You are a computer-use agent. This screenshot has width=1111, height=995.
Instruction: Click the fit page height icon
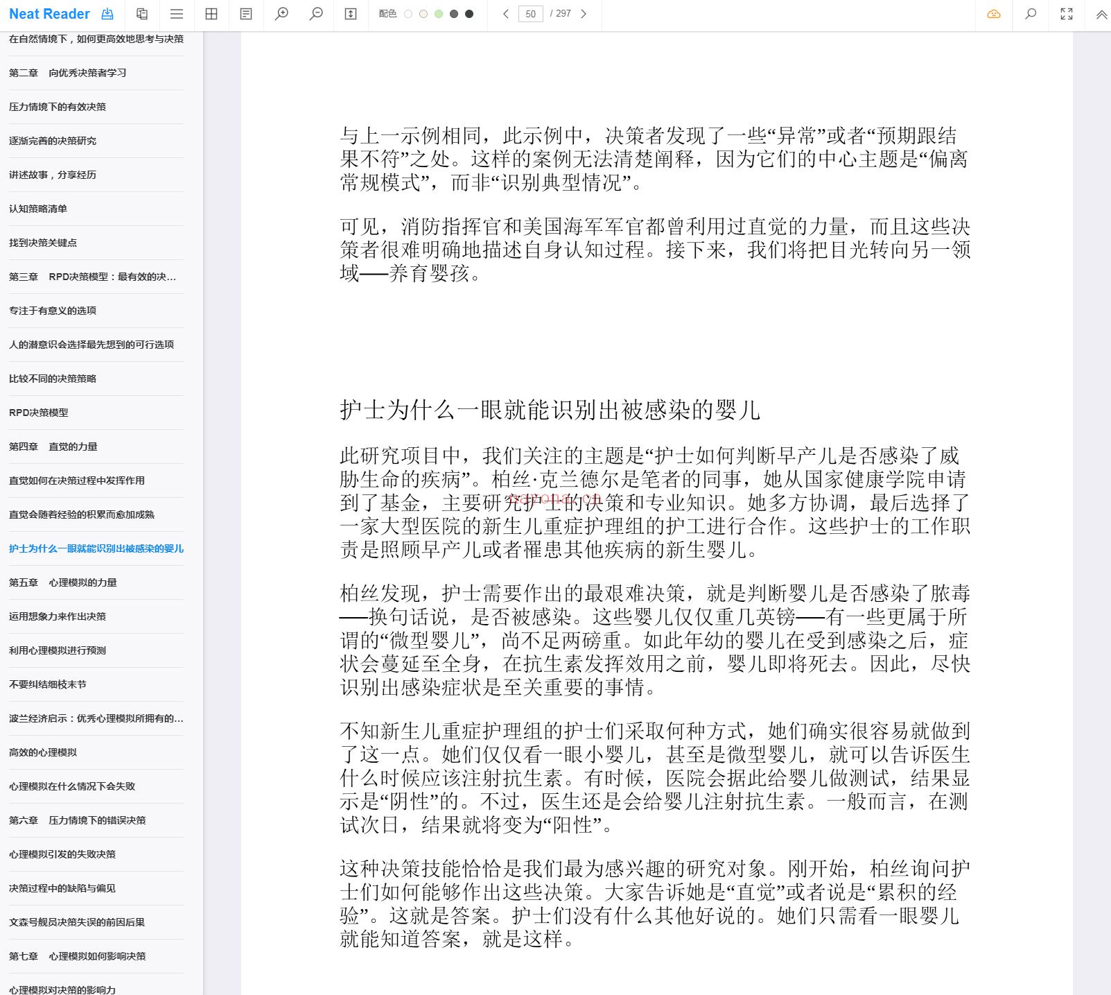(x=351, y=14)
